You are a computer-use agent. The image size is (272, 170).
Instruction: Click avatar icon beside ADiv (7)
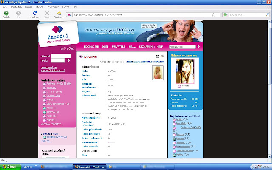pyautogui.click(x=44, y=108)
